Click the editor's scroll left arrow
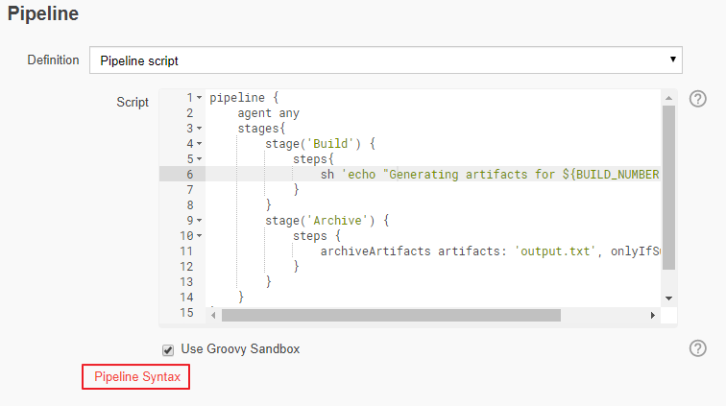This screenshot has height=406, width=726. [214, 315]
